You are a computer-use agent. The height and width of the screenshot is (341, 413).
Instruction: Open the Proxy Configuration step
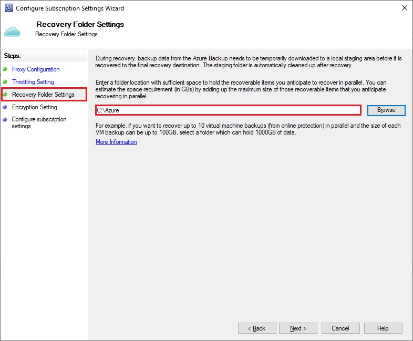[36, 69]
